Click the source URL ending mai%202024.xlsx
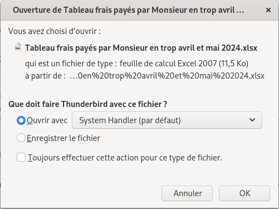 click(167, 76)
